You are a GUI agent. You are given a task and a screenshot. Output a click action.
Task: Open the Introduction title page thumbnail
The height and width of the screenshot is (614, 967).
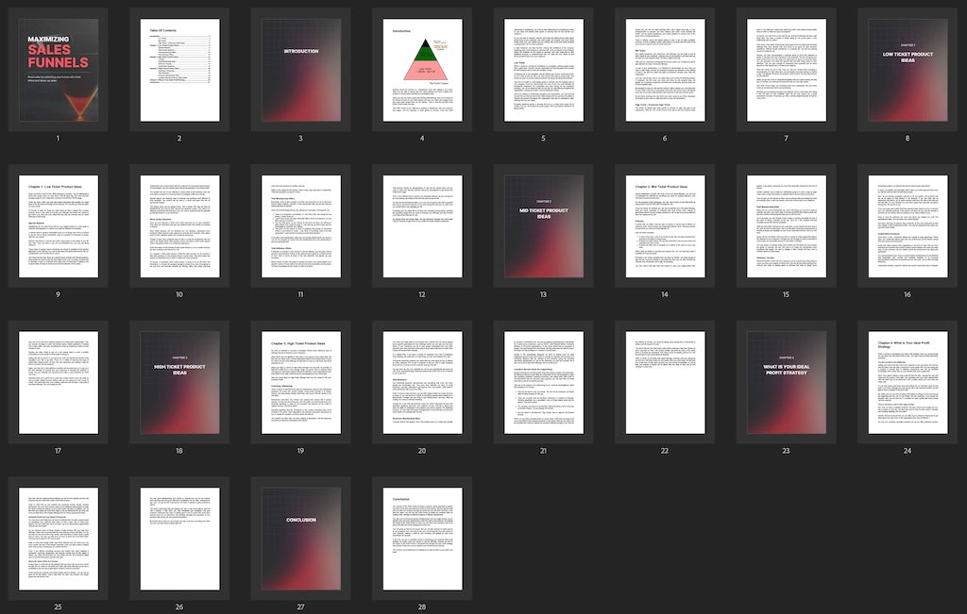tap(300, 69)
